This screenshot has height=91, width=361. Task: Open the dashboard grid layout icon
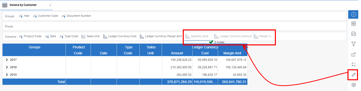tap(353, 24)
